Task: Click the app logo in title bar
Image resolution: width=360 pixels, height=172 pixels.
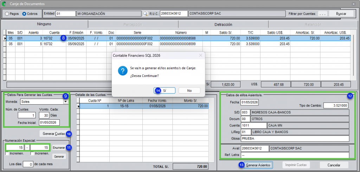Action: (x=4, y=4)
